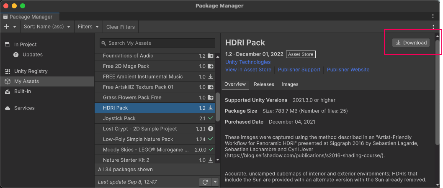Click the plus icon to add a package

click(x=7, y=27)
